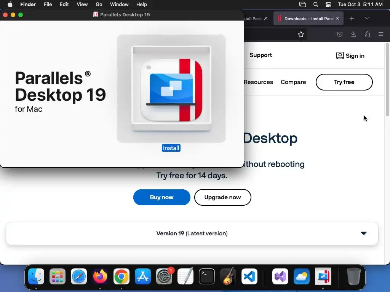Image resolution: width=390 pixels, height=292 pixels.
Task: Open the Firefox hamburger application menu
Action: click(381, 34)
